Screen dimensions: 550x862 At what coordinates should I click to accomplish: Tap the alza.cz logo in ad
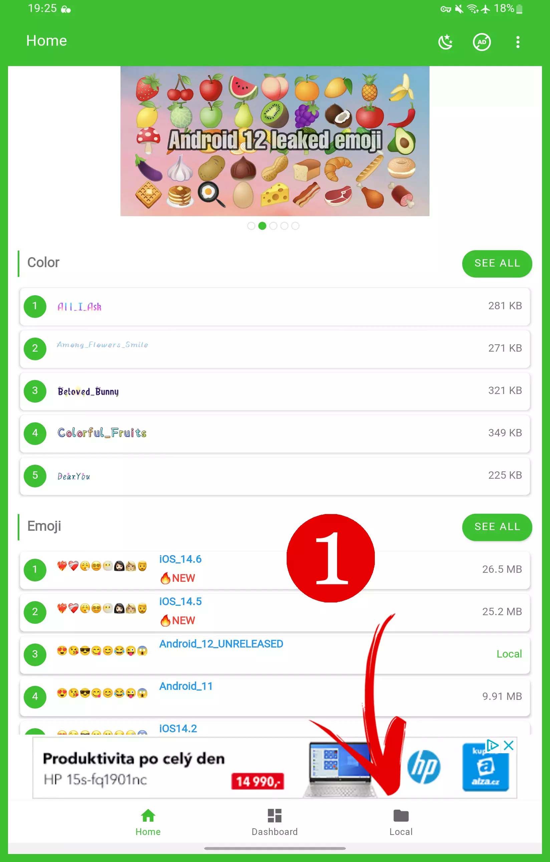point(485,767)
